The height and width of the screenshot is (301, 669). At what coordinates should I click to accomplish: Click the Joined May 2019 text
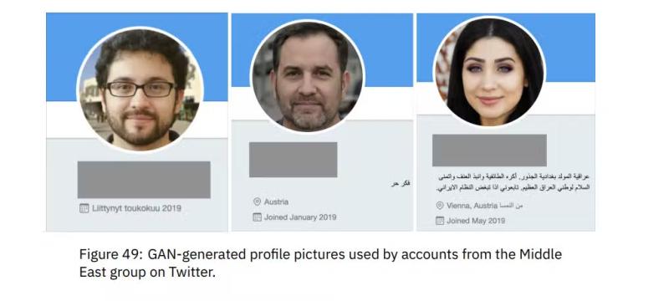[x=476, y=221]
